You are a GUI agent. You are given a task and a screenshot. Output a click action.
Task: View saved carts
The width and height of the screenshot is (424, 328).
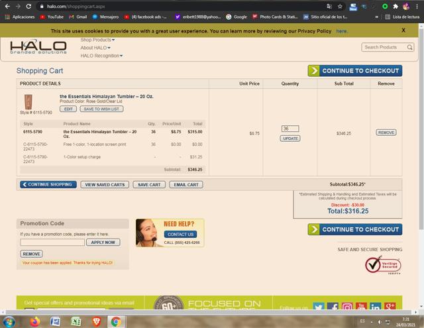click(x=105, y=185)
